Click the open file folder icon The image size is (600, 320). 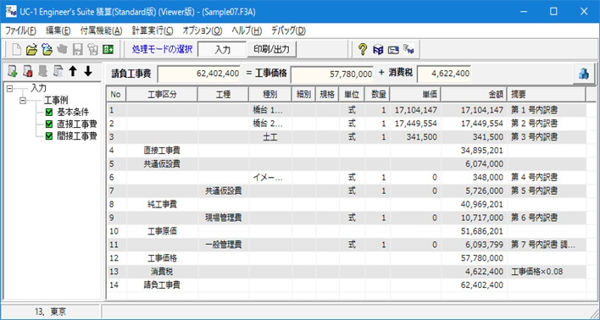pos(31,49)
